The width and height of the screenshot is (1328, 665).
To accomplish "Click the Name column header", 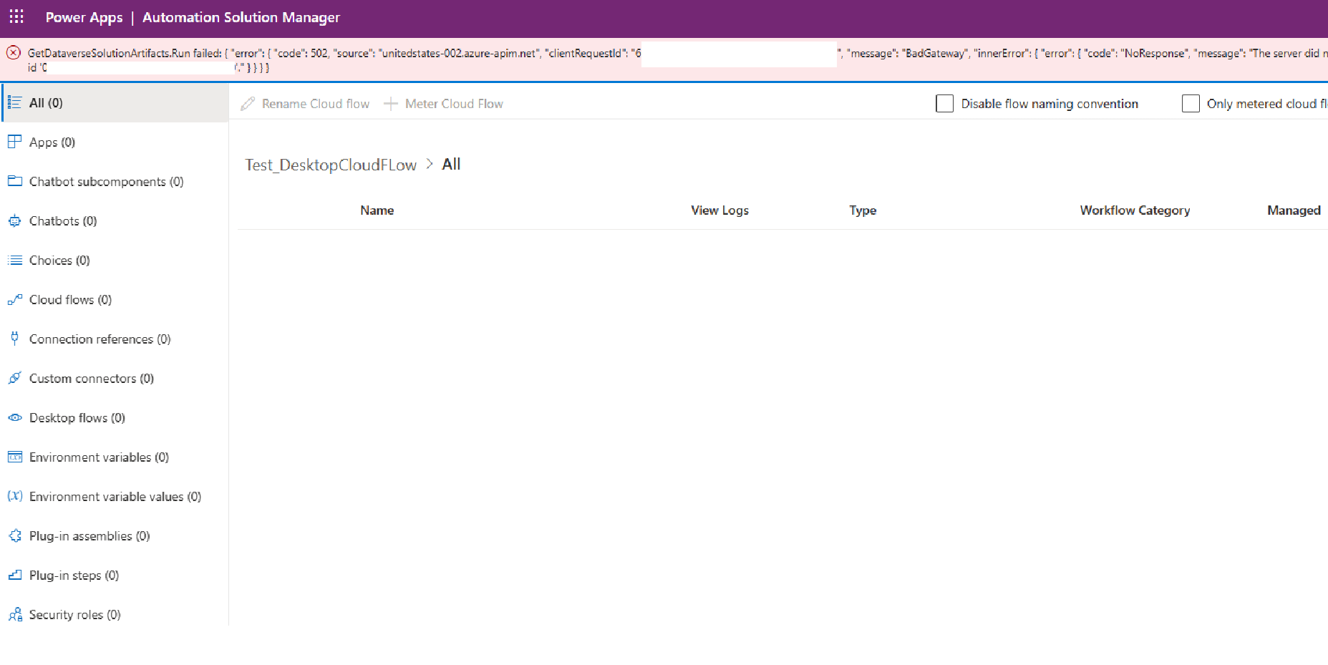I will click(x=377, y=210).
